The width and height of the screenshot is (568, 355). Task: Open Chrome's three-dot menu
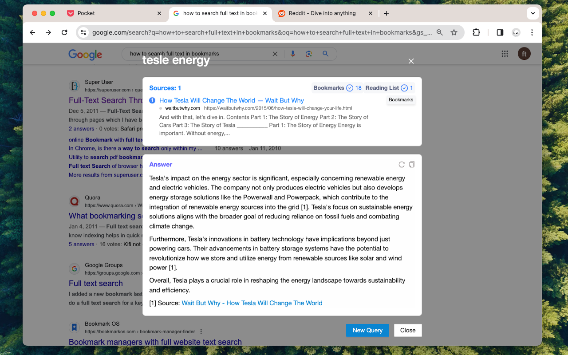(532, 32)
